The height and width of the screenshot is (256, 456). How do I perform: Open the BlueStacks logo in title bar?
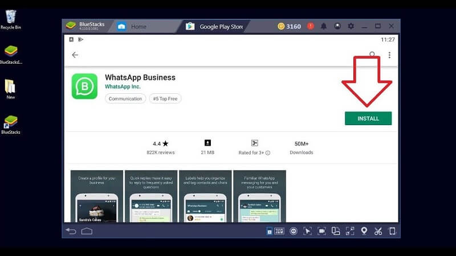click(71, 26)
